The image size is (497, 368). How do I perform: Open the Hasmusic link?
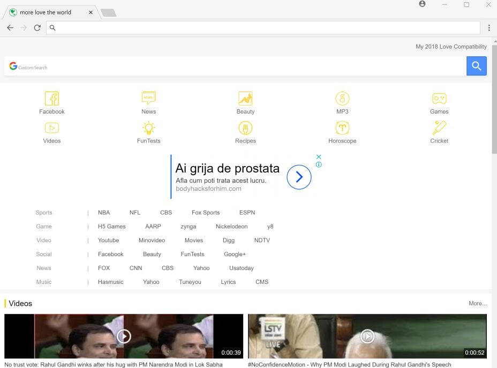pyautogui.click(x=110, y=282)
